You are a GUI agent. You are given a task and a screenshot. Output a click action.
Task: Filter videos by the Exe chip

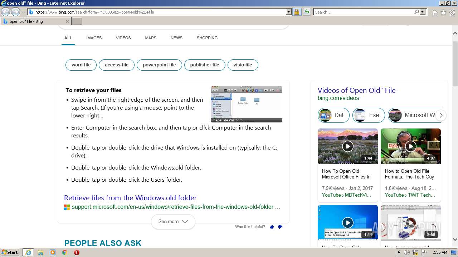click(368, 115)
